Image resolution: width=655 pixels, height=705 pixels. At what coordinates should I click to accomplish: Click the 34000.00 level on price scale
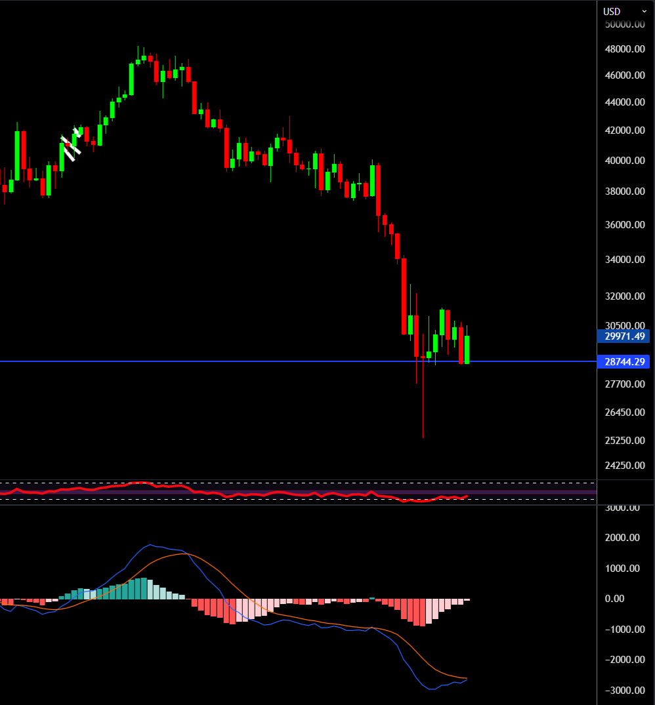point(623,259)
